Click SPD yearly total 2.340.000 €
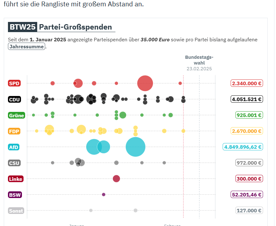Viewport: 276px width, 226px height. [x=247, y=84]
